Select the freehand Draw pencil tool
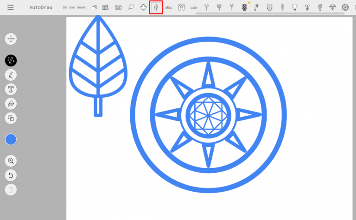The image size is (356, 220). click(x=11, y=75)
